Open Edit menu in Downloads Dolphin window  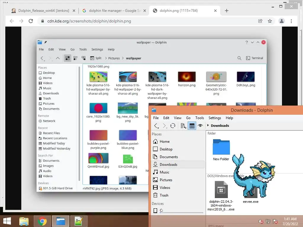[166, 118]
